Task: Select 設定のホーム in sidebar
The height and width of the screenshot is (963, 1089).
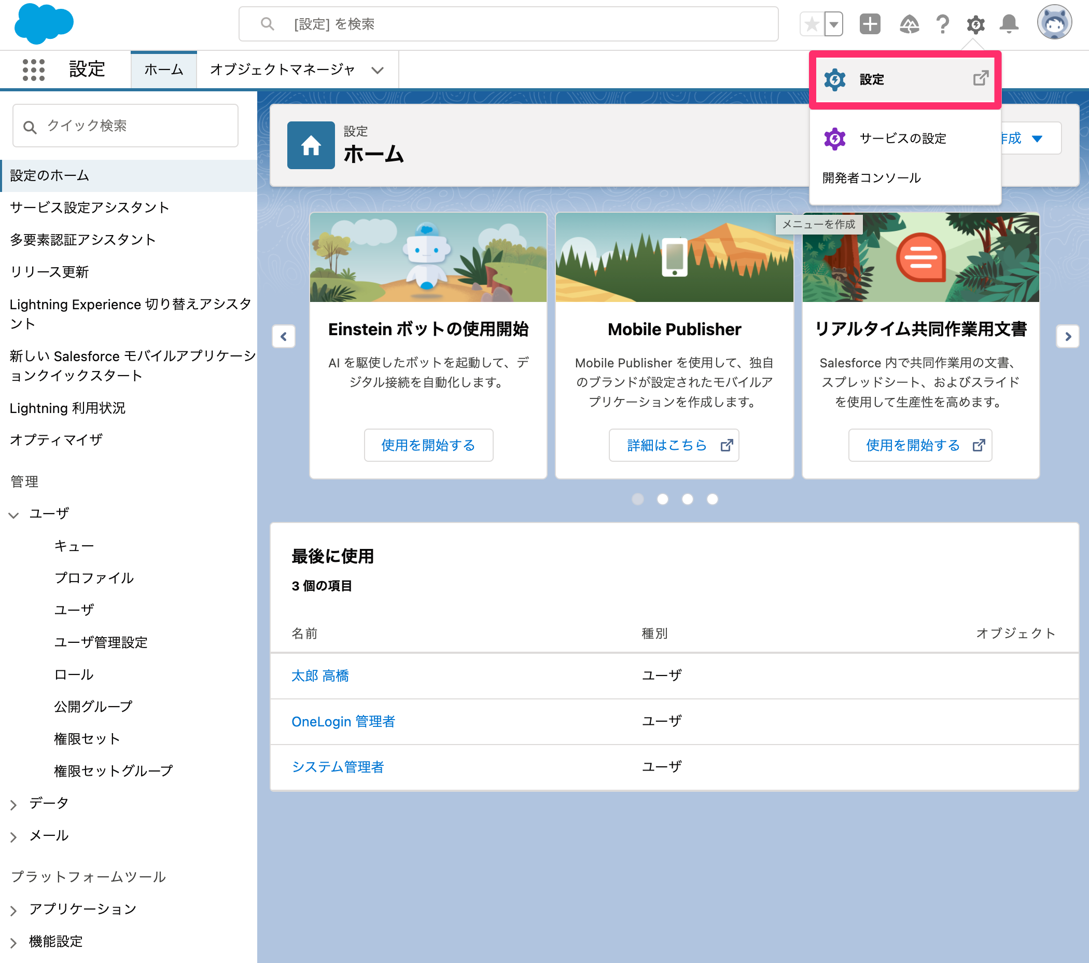Action: (x=129, y=175)
